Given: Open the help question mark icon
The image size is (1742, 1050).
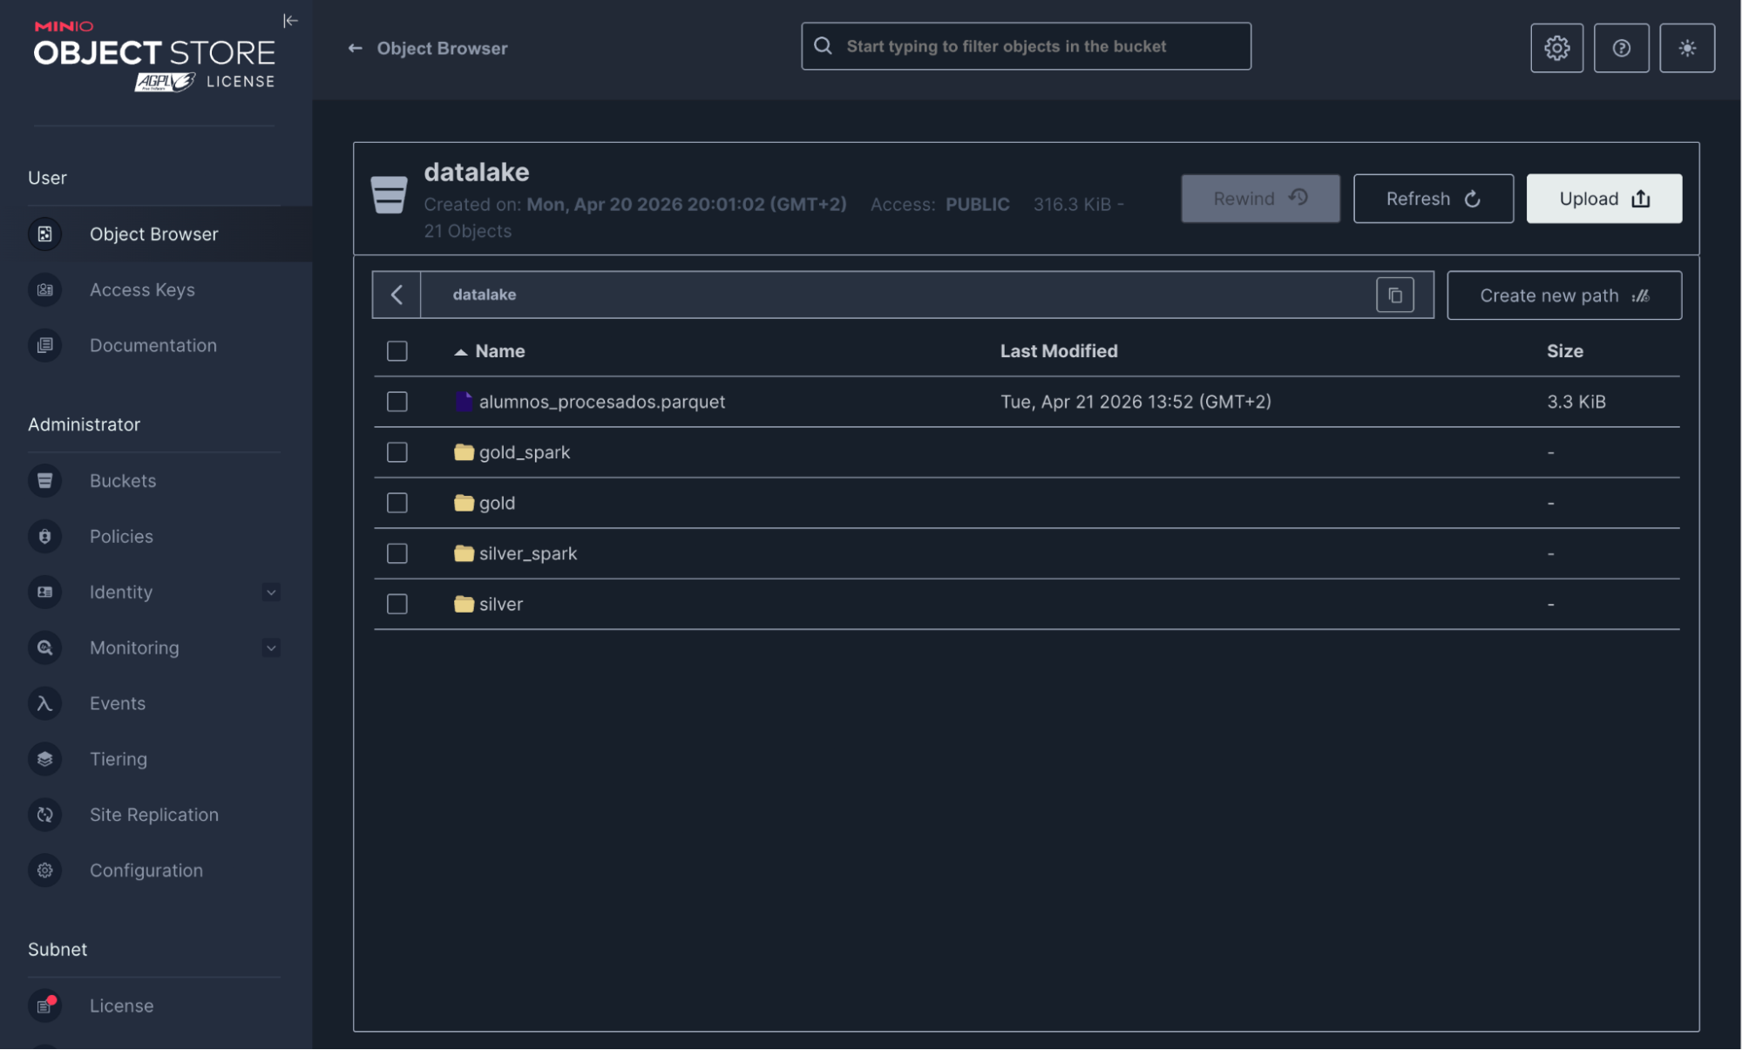Looking at the screenshot, I should [x=1621, y=48].
